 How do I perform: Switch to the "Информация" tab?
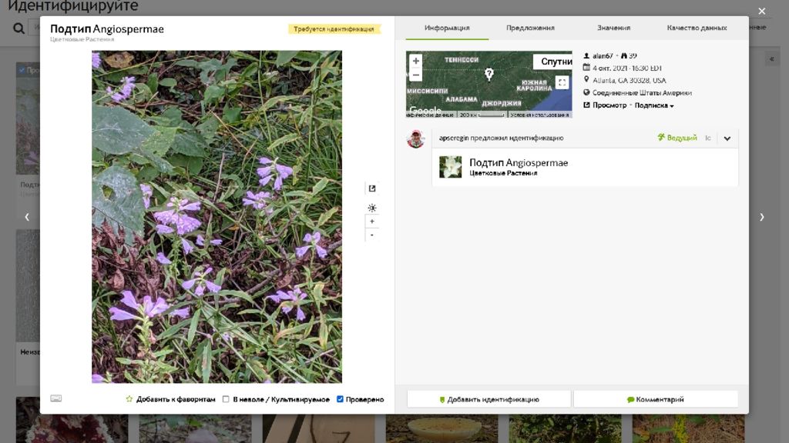447,28
